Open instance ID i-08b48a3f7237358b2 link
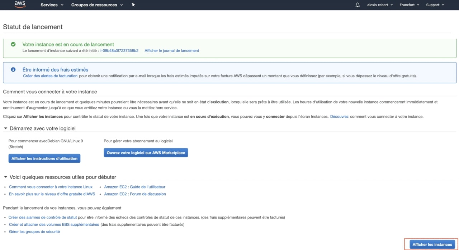Viewport: 459px width, 250px height. pyautogui.click(x=119, y=51)
